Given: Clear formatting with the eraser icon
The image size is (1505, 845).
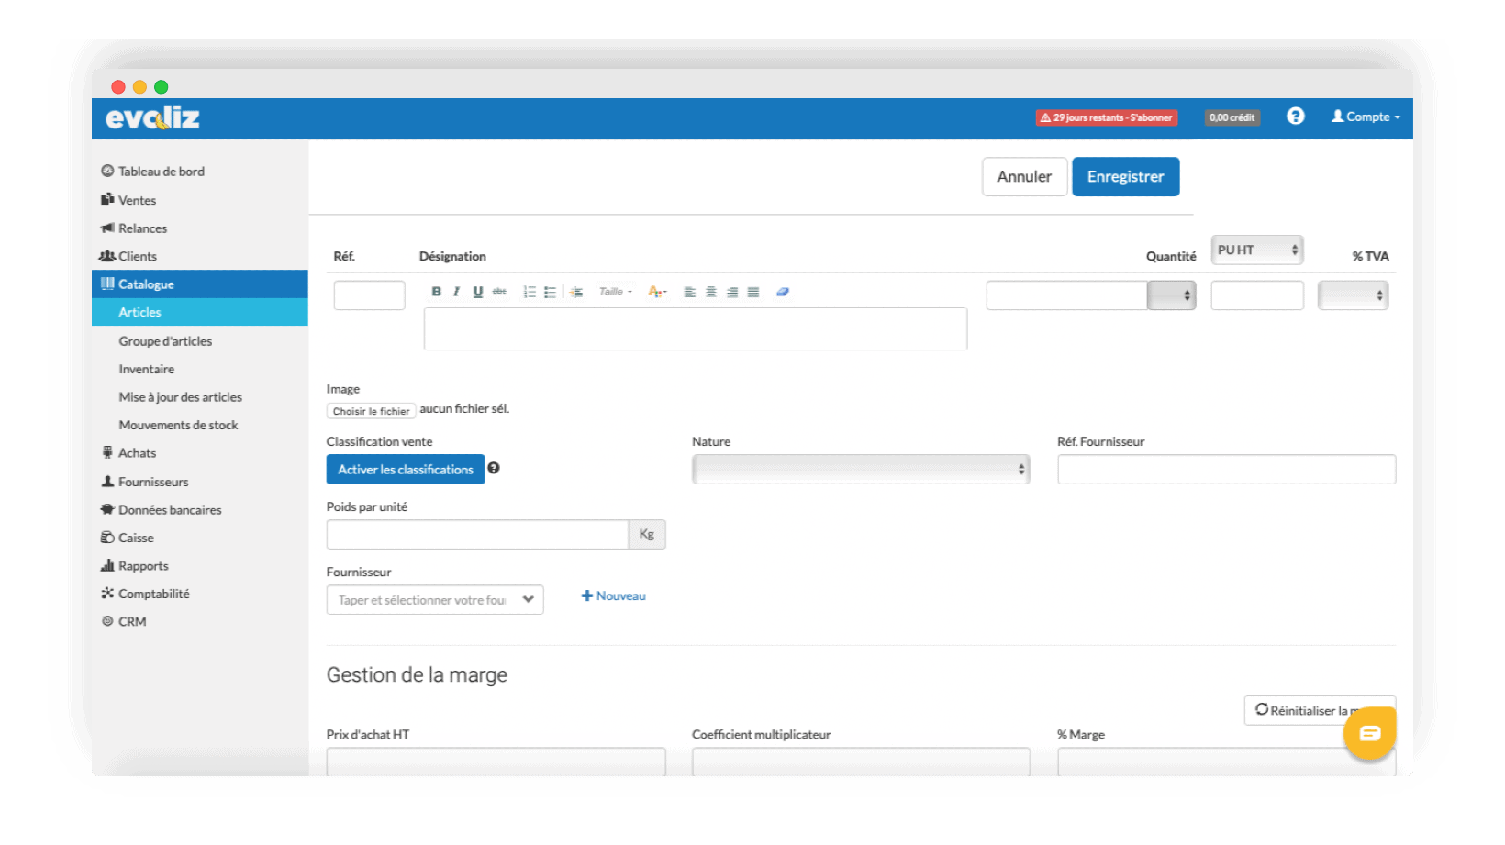Looking at the screenshot, I should click(x=783, y=292).
